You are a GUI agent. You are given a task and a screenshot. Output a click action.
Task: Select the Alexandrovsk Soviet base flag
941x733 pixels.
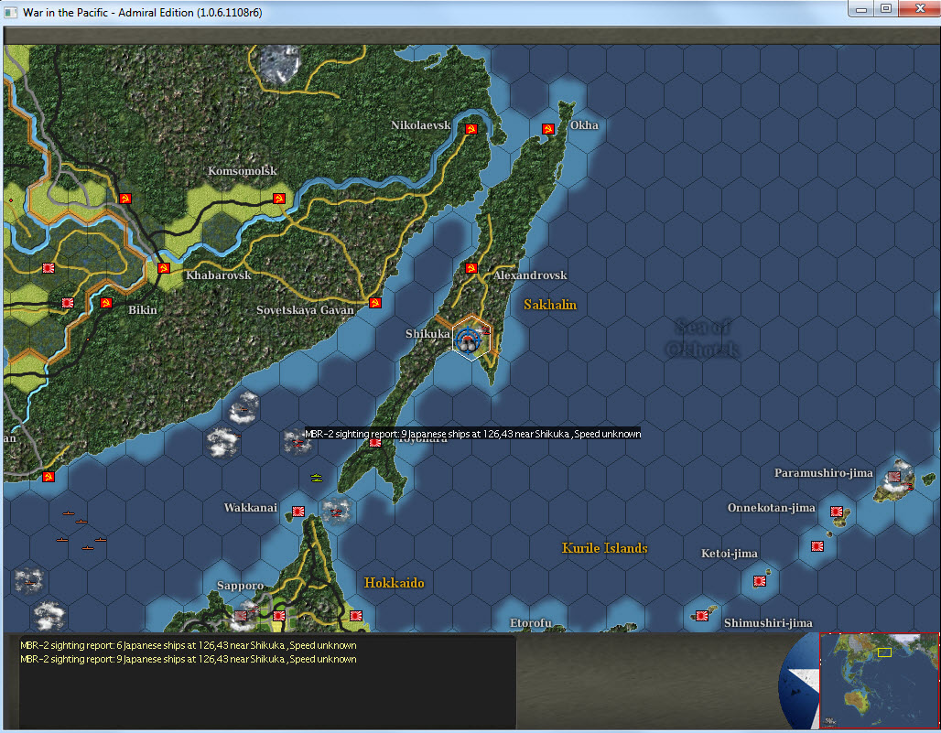[x=471, y=268]
